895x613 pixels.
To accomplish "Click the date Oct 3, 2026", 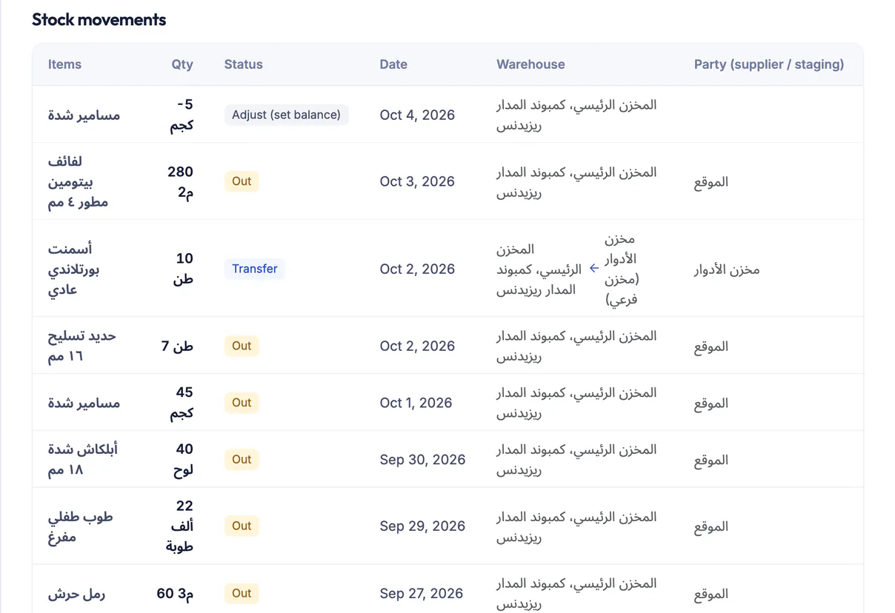I will 417,181.
